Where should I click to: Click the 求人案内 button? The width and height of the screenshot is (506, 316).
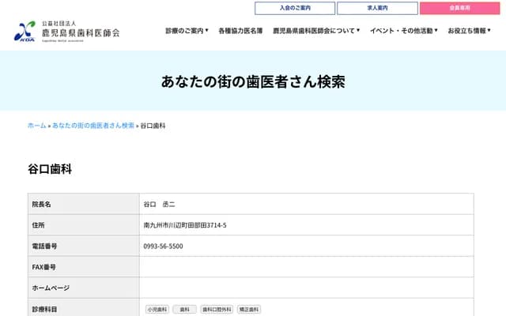point(378,8)
